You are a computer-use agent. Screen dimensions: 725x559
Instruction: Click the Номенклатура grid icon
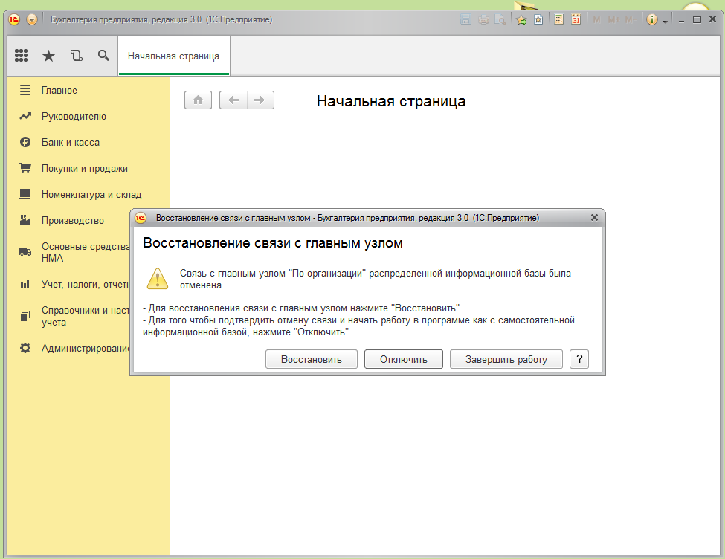coord(25,194)
